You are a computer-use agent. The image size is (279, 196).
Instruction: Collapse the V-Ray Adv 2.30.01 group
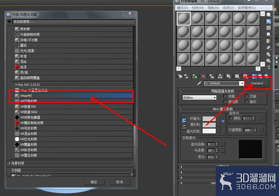[x=13, y=85]
